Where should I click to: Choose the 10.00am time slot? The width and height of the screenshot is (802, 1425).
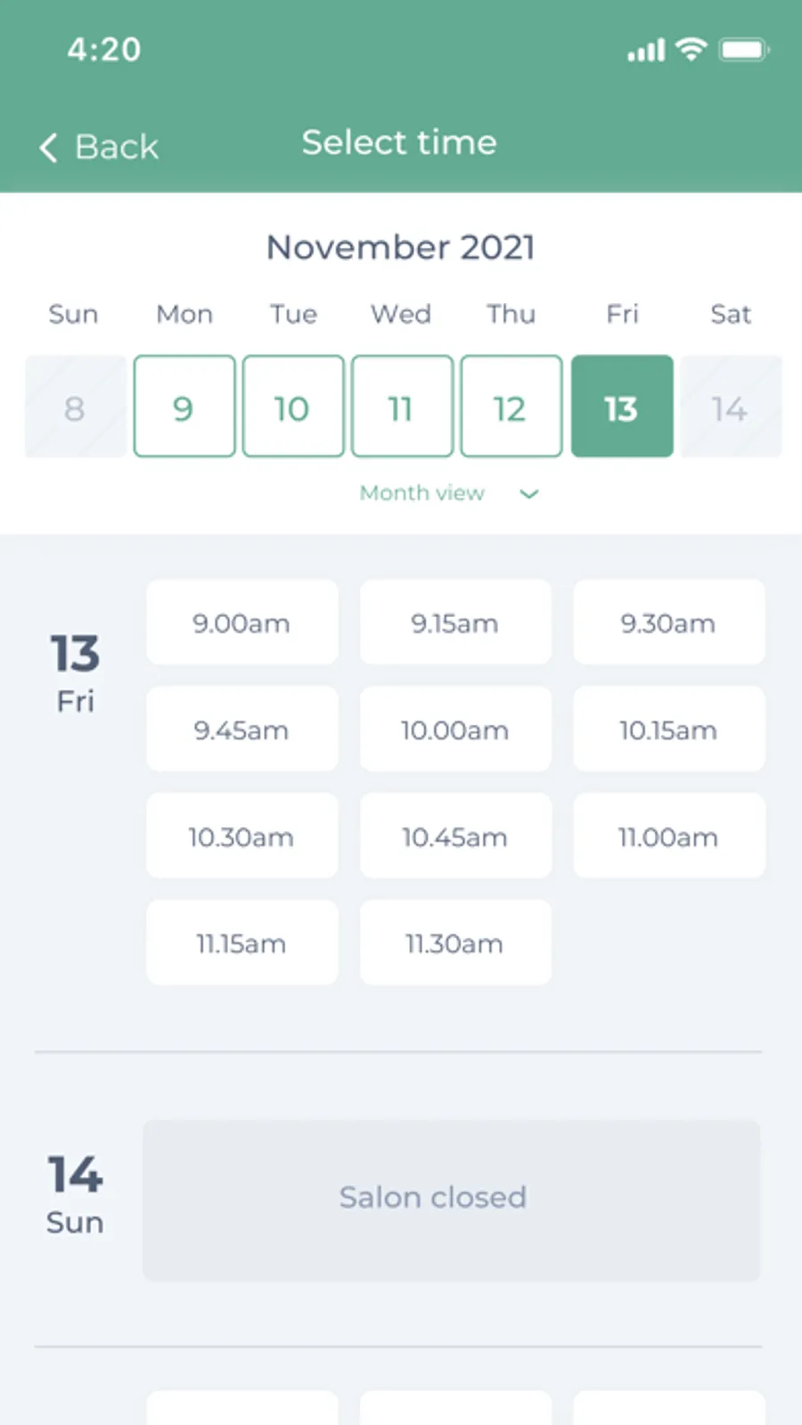pyautogui.click(x=455, y=729)
